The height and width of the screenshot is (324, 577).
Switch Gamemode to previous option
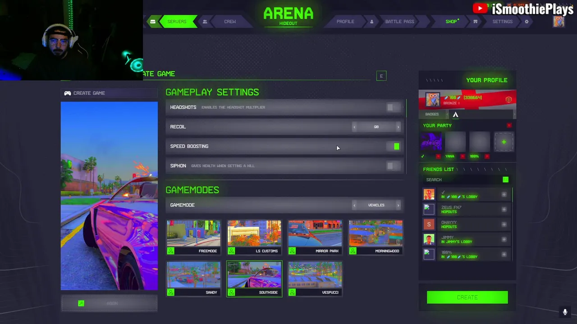354,205
